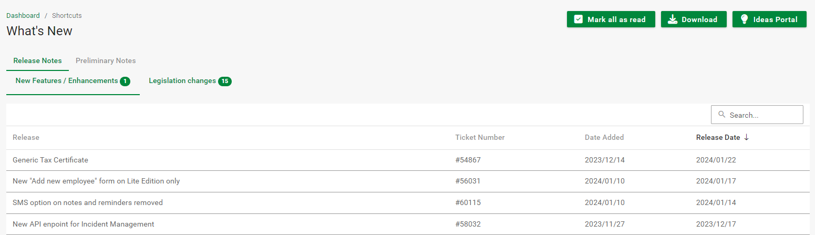Open the Generic Tax Certificate release note
Viewport: 815px width, 235px height.
click(50, 160)
